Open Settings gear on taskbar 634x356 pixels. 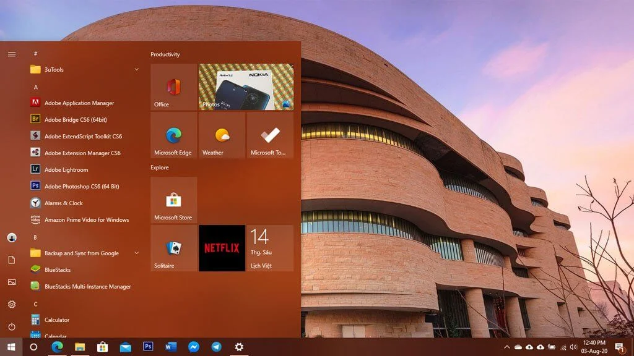pos(239,347)
